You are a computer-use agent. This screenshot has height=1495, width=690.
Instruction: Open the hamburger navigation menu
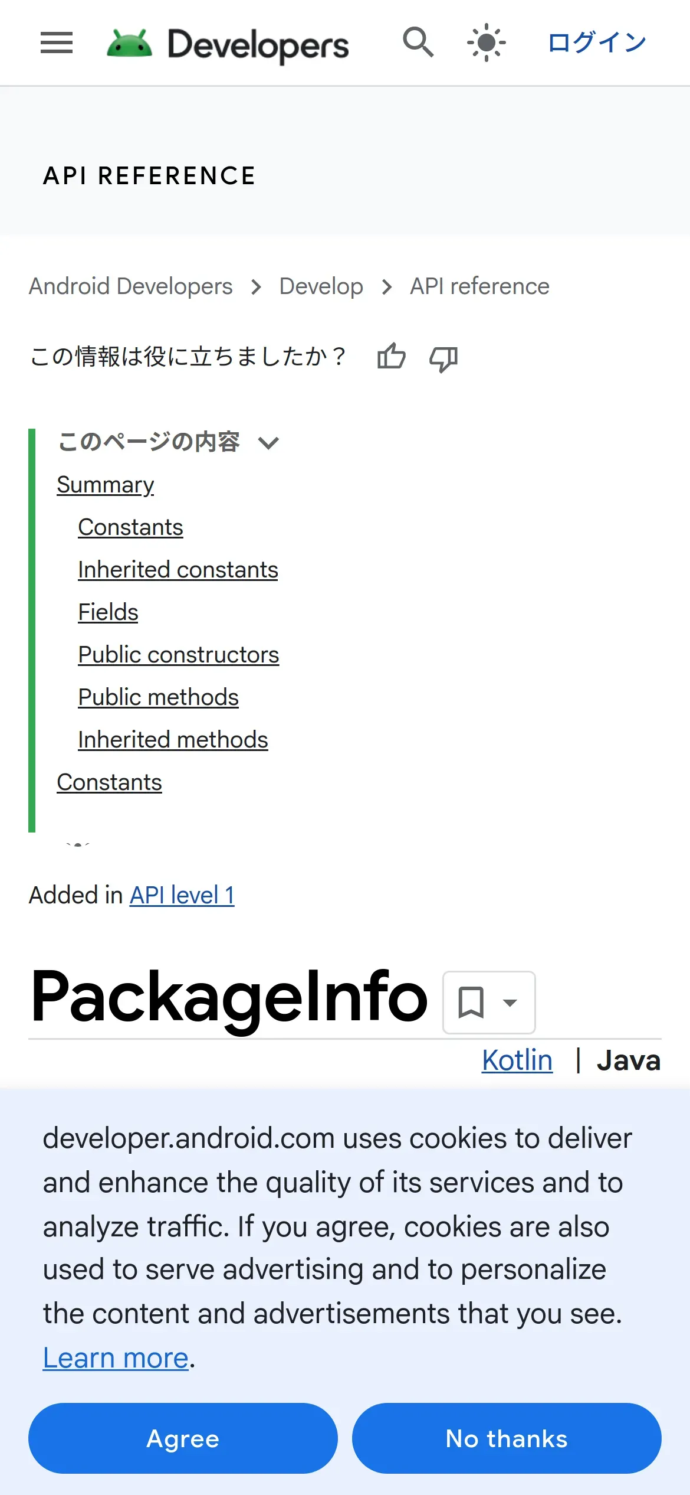click(x=57, y=43)
